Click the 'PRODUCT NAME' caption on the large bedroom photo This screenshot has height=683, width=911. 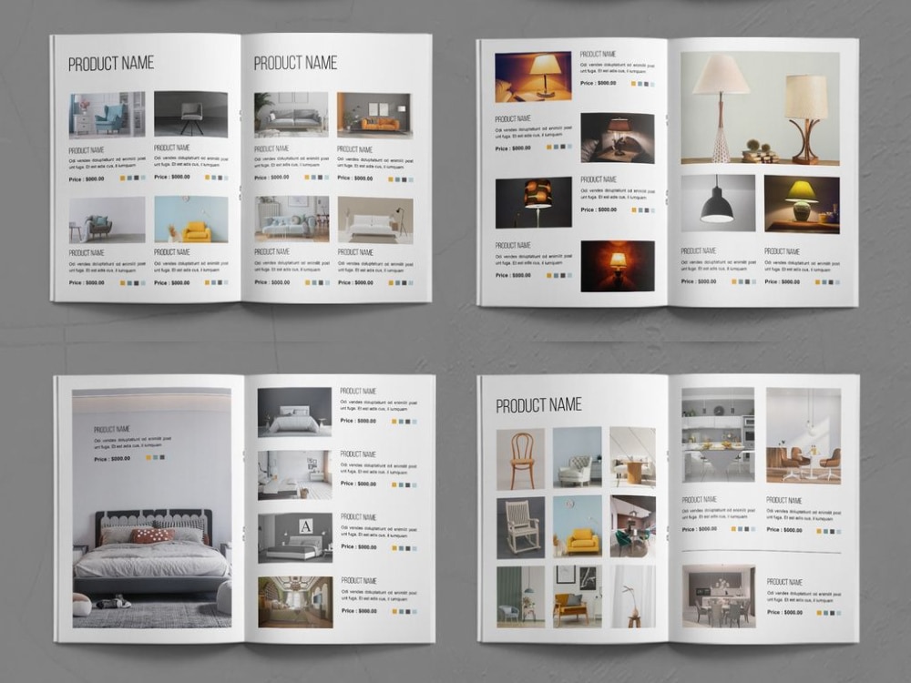112,429
